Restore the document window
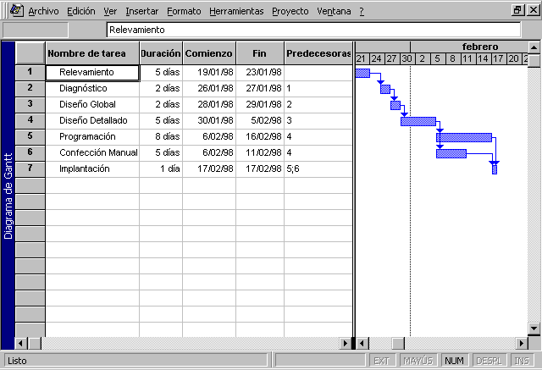This screenshot has height=370, width=542. coord(517,10)
